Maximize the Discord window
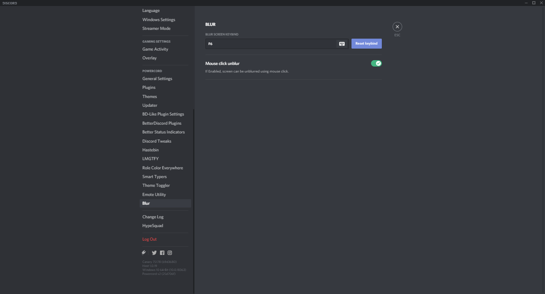 534,3
